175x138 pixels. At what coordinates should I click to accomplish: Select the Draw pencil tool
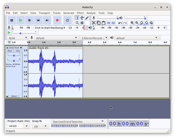pos(87,18)
